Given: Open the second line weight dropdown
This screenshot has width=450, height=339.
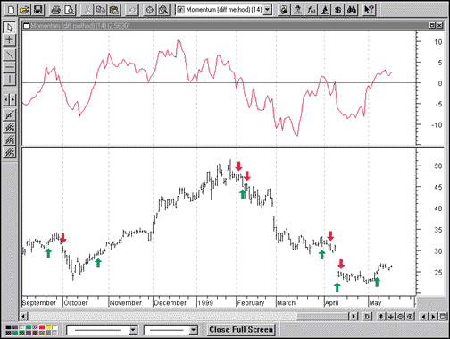Looking at the screenshot, I should coord(194,330).
